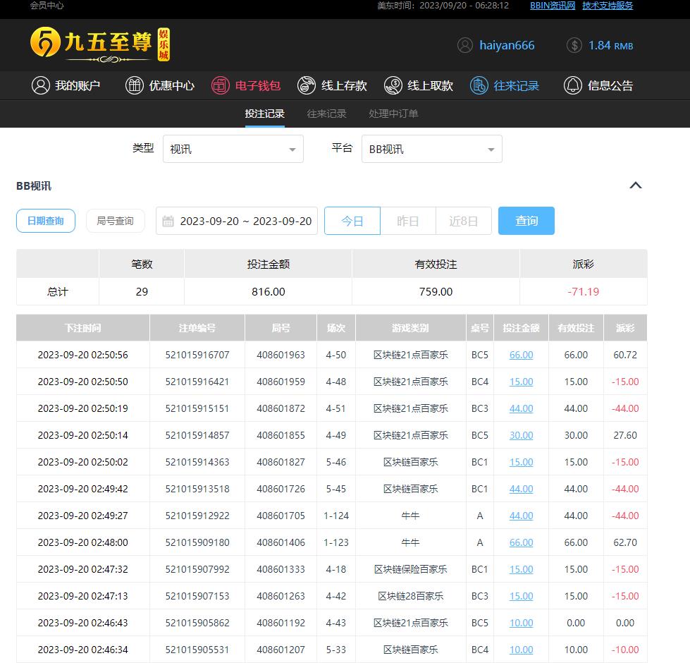Click the 我的账户 user icon
The width and height of the screenshot is (690, 663).
(x=40, y=85)
